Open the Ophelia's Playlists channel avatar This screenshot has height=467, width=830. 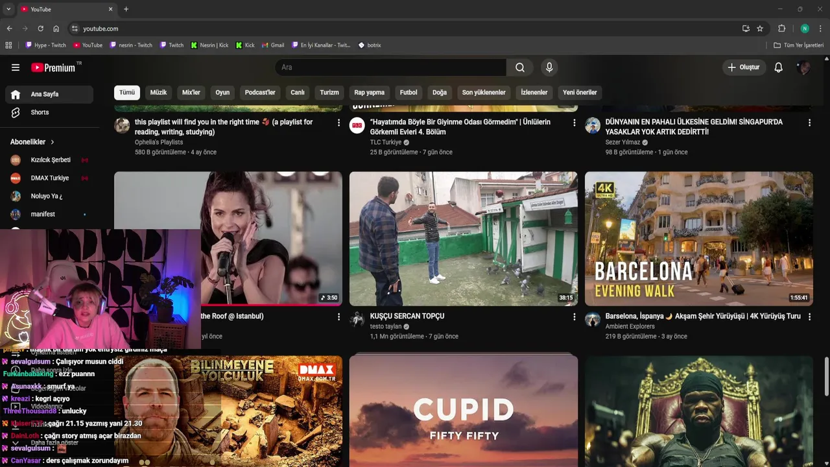pos(122,125)
